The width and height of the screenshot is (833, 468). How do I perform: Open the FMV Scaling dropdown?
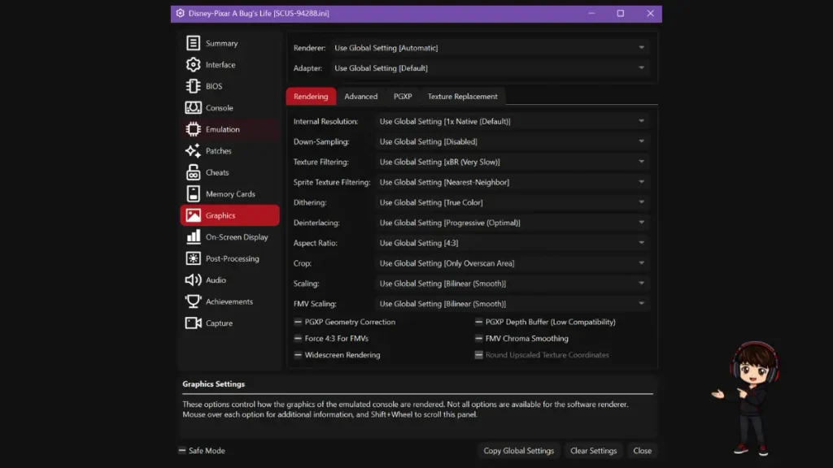pyautogui.click(x=512, y=304)
